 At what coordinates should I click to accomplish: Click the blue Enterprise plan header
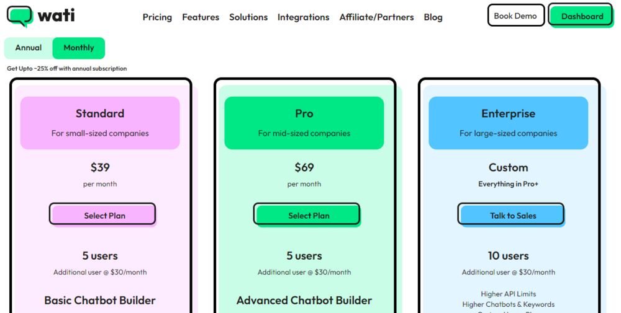click(x=509, y=123)
